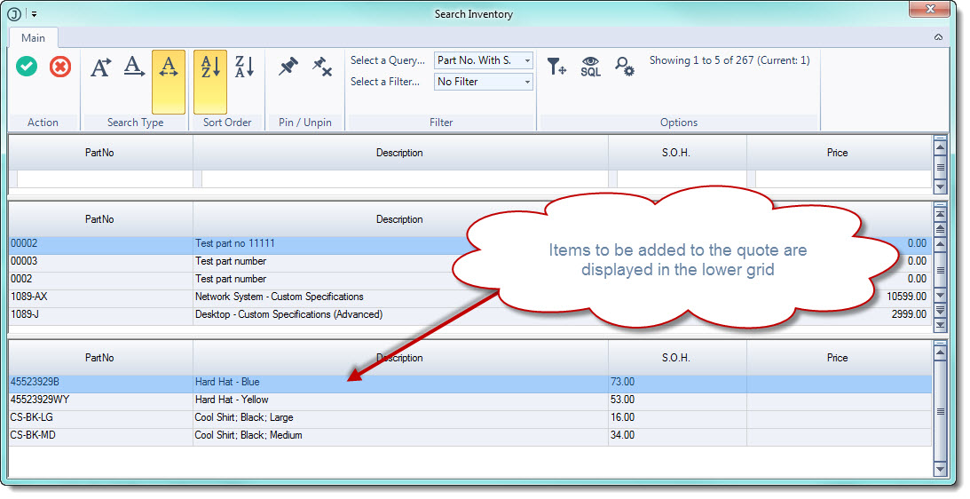The width and height of the screenshot is (970, 499).
Task: Open the add filter funnel icon
Action: [x=556, y=67]
